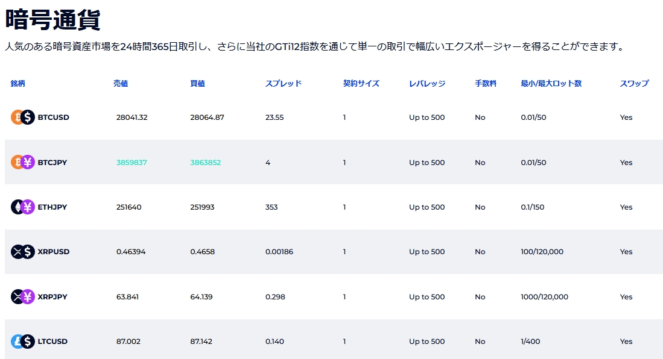Select the スプレッド column header
Image resolution: width=663 pixels, height=359 pixels.
pyautogui.click(x=284, y=84)
